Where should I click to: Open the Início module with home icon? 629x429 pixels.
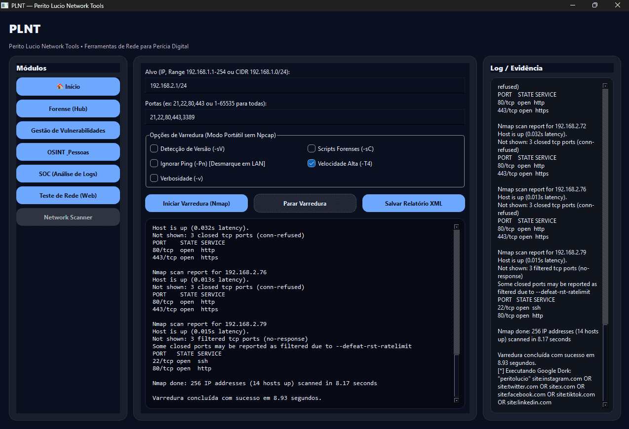[68, 86]
